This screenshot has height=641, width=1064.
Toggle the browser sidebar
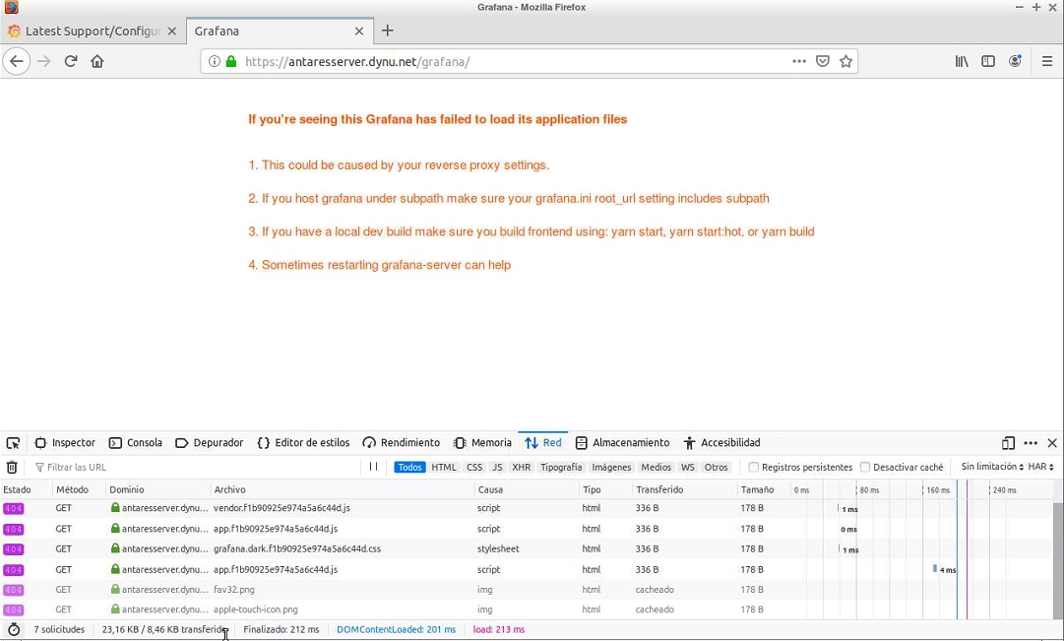coord(988,61)
